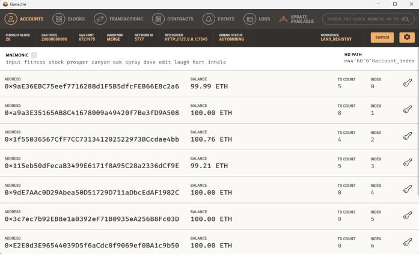Viewport: 419px width, 254px height.
Task: Select address 0x115eb50dFecaB3499E6171f8A95C28a2336dCf9E
Action: click(x=91, y=166)
